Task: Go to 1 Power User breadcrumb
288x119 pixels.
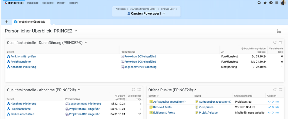Action: tap(168, 9)
